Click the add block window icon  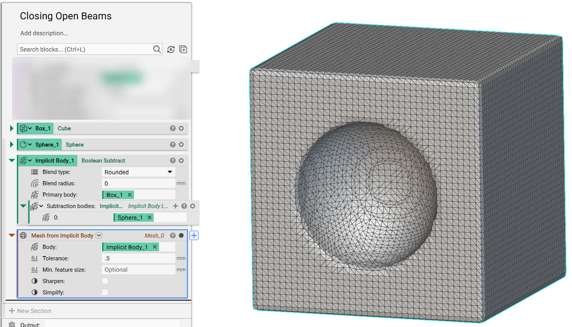[183, 49]
